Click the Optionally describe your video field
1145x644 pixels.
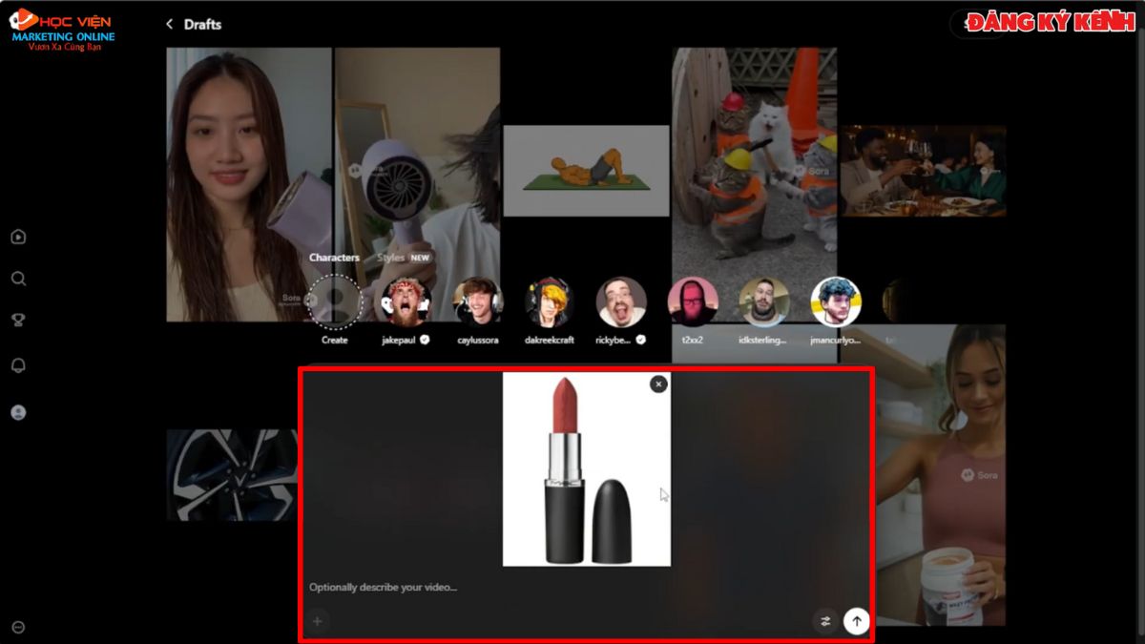click(x=382, y=586)
